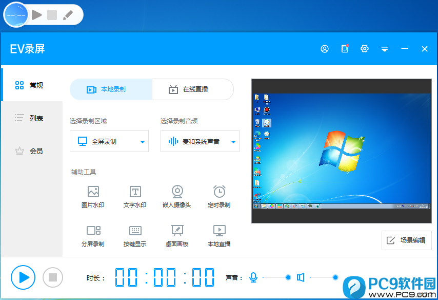Switch to the 会员 sidebar tab
438x300 pixels.
click(x=32, y=151)
